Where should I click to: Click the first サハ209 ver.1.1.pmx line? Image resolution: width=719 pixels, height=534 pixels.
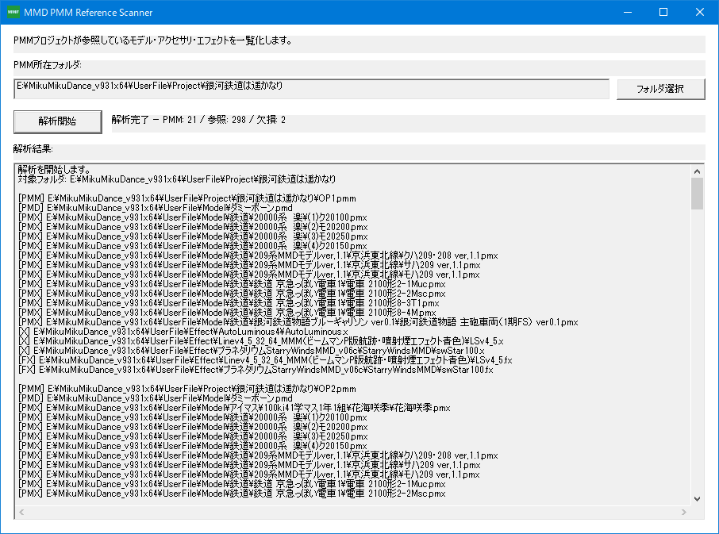tap(249, 265)
